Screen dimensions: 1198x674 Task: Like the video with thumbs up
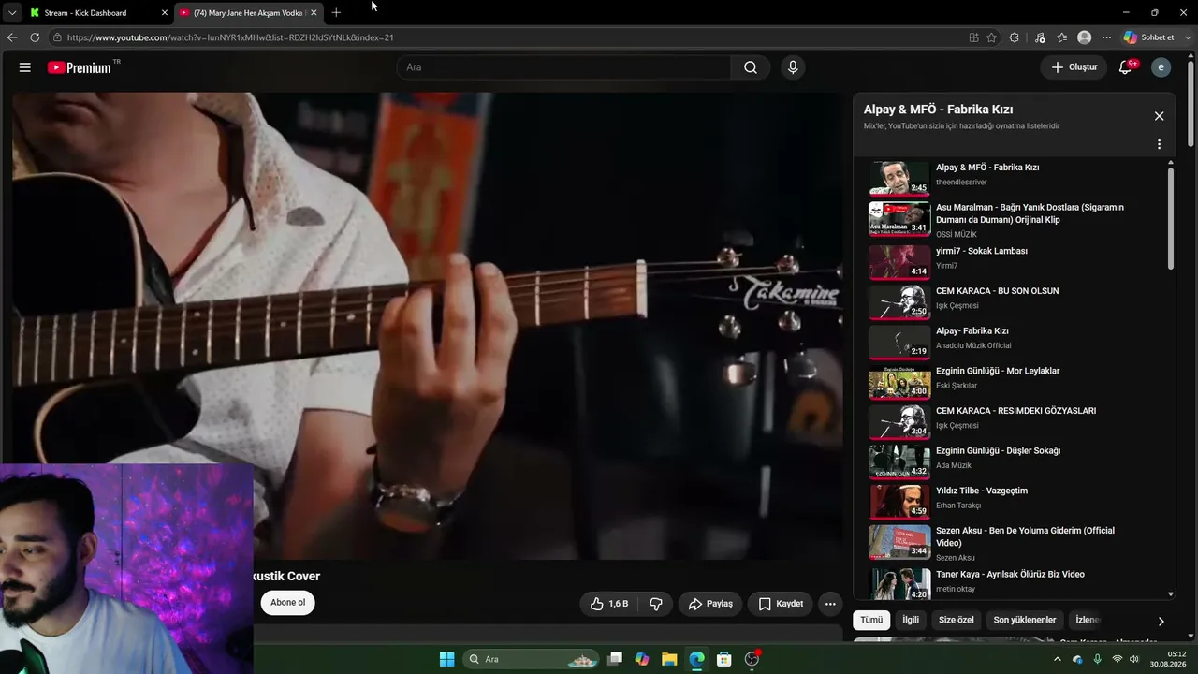tap(608, 604)
